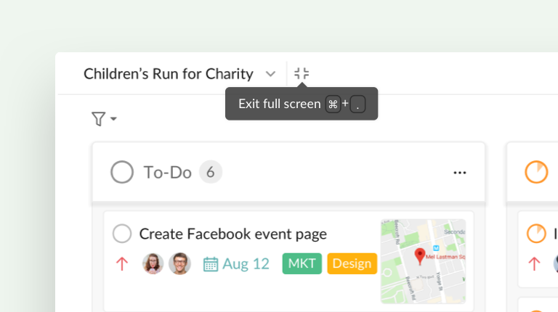Image resolution: width=558 pixels, height=312 pixels.
Task: Open the To-Do column three-dots menu
Action: pyautogui.click(x=460, y=173)
